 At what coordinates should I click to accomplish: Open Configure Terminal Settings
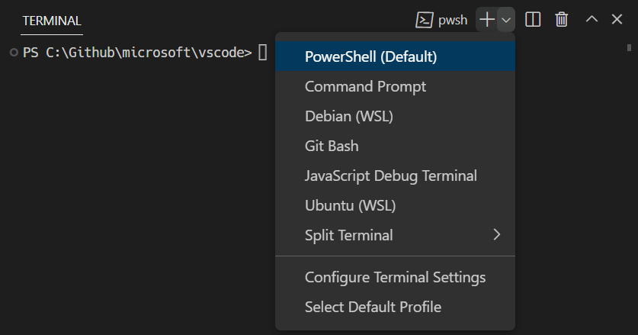[395, 277]
